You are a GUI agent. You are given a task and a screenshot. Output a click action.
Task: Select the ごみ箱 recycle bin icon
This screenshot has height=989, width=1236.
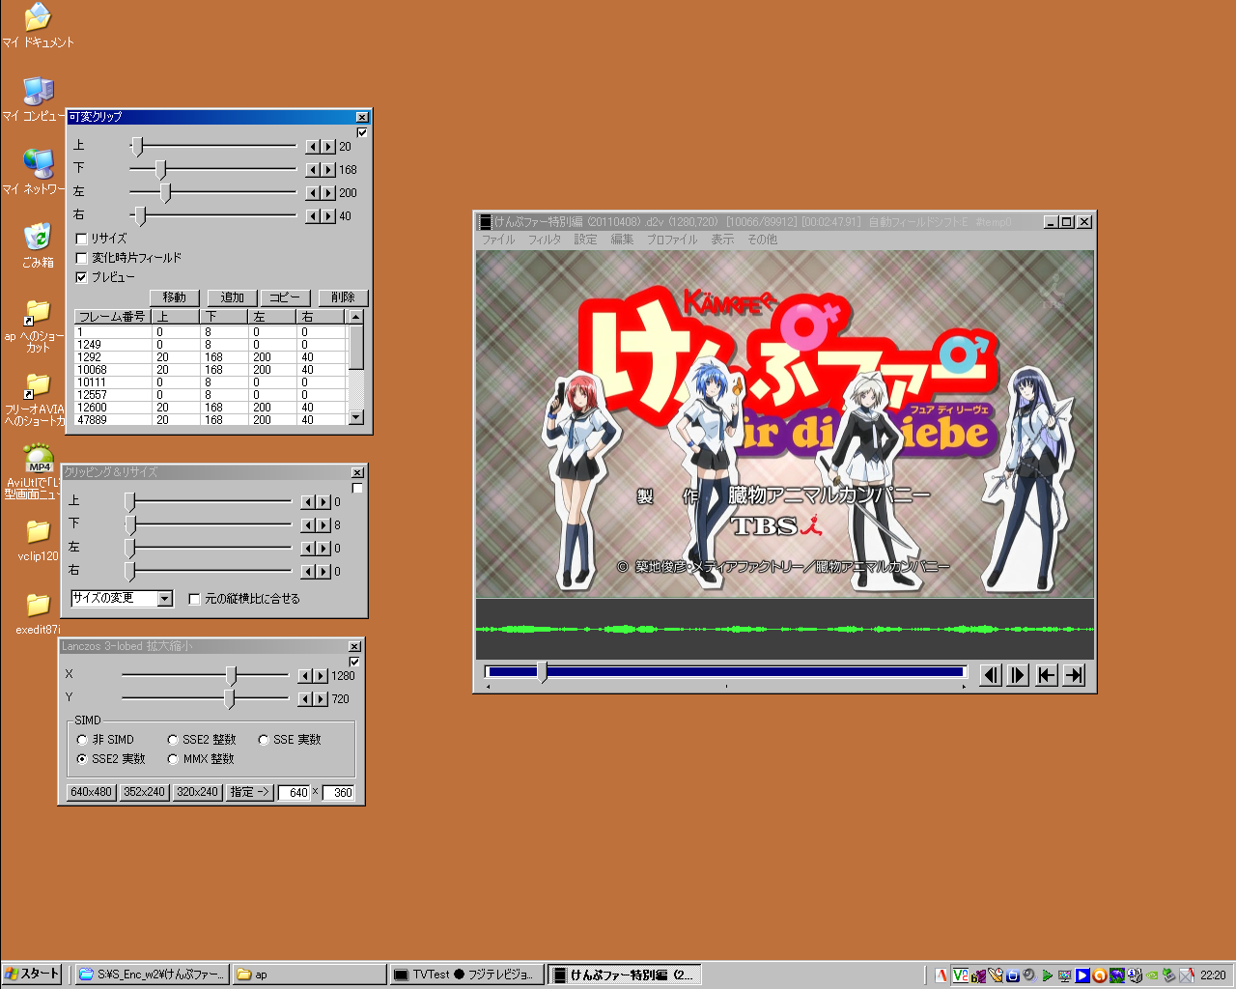click(38, 245)
